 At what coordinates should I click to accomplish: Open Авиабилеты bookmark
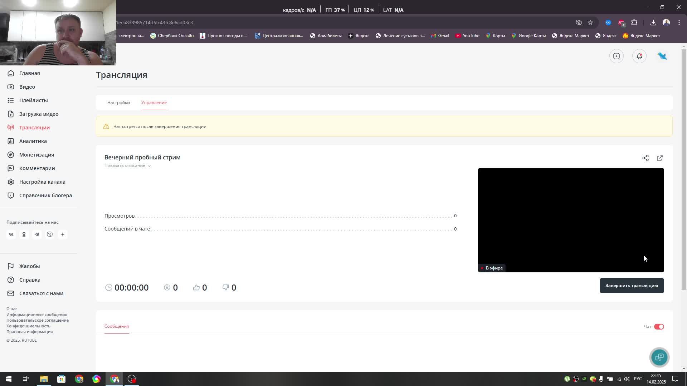tap(326, 36)
